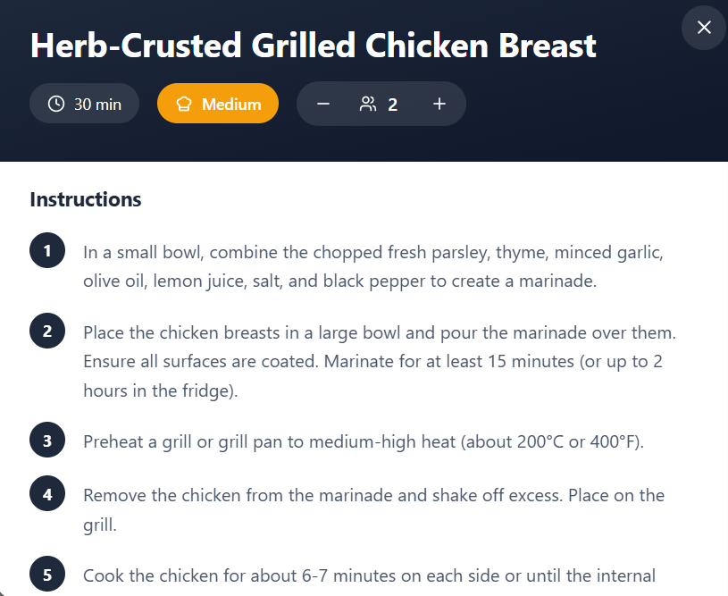Click the servings count number 2
This screenshot has width=728, height=596.
tap(393, 105)
